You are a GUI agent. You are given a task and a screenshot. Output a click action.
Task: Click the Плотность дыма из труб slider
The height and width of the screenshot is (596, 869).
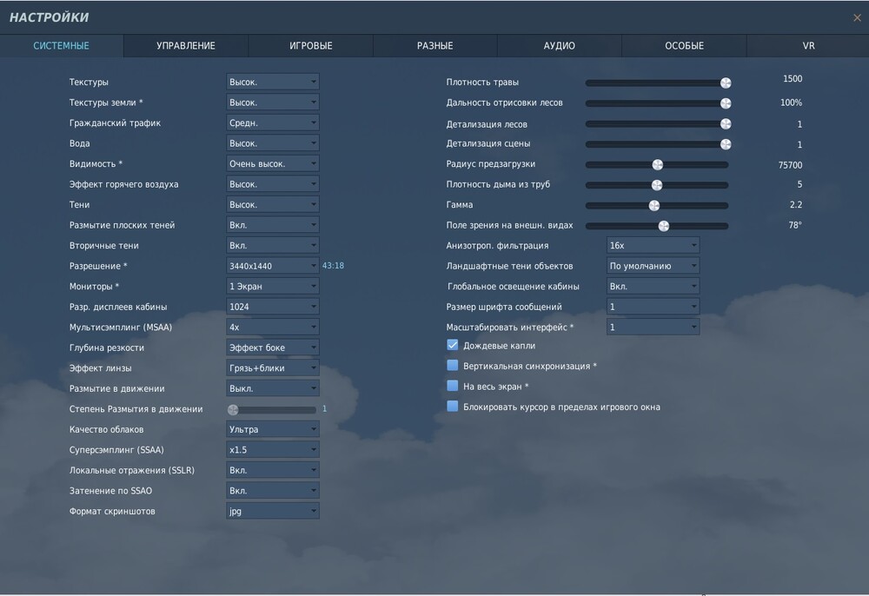(657, 185)
